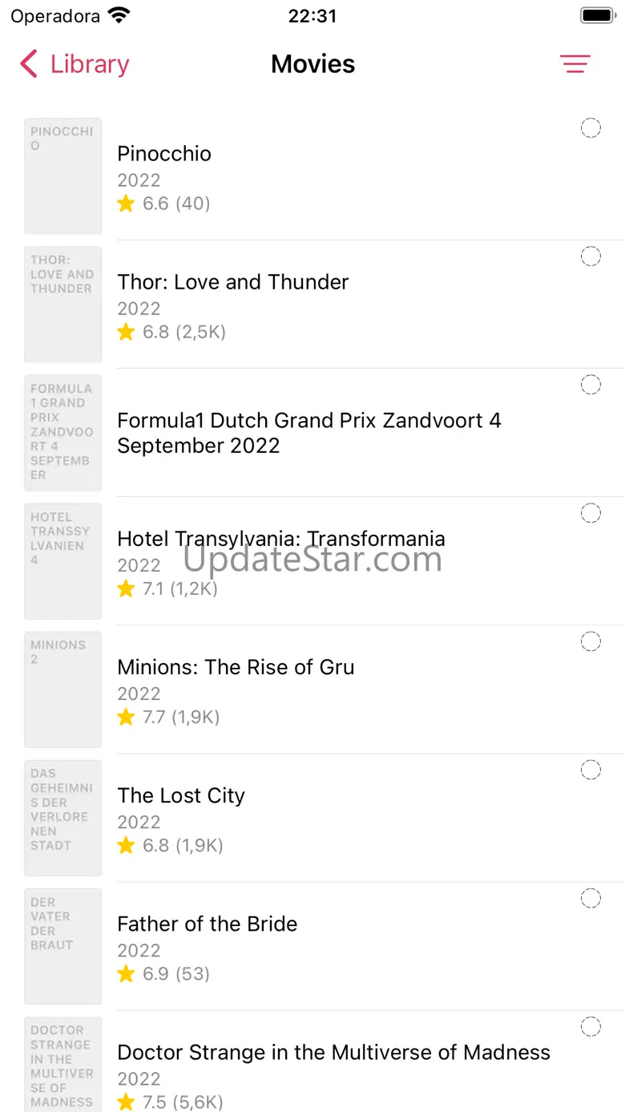This screenshot has height=1112, width=625.
Task: Tap the star icon for Minions: The Rise of Gru
Action: click(x=126, y=717)
